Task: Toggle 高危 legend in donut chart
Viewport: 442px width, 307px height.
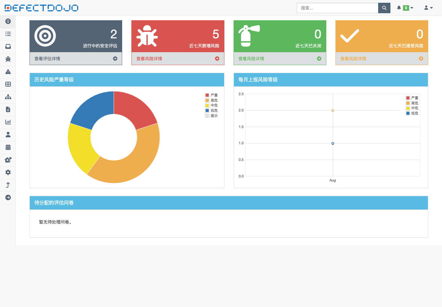Action: tap(211, 100)
